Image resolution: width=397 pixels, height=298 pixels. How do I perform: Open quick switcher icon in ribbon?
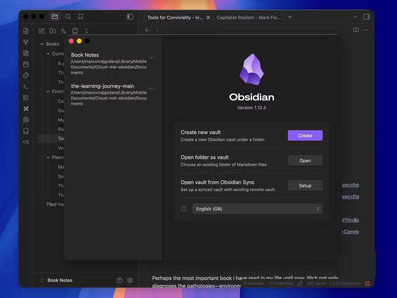coord(26,31)
